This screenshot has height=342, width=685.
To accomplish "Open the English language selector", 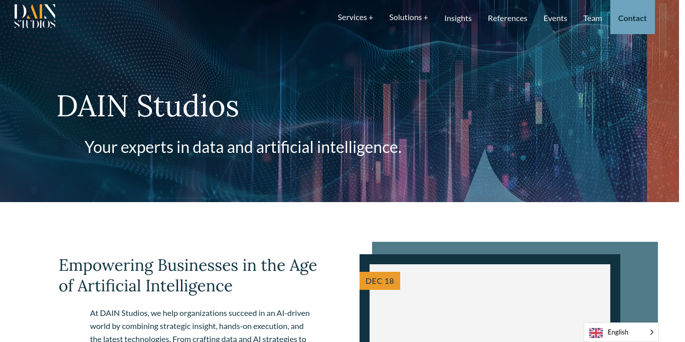I will 621,332.
